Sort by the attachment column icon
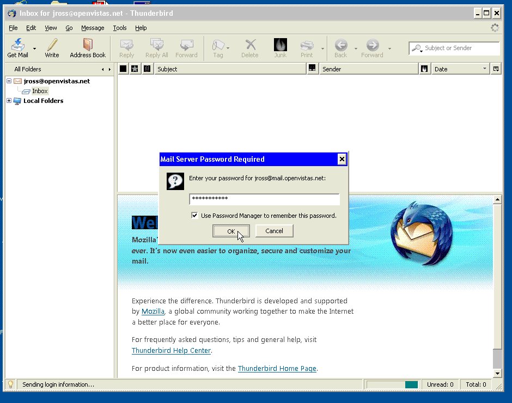 tap(147, 69)
